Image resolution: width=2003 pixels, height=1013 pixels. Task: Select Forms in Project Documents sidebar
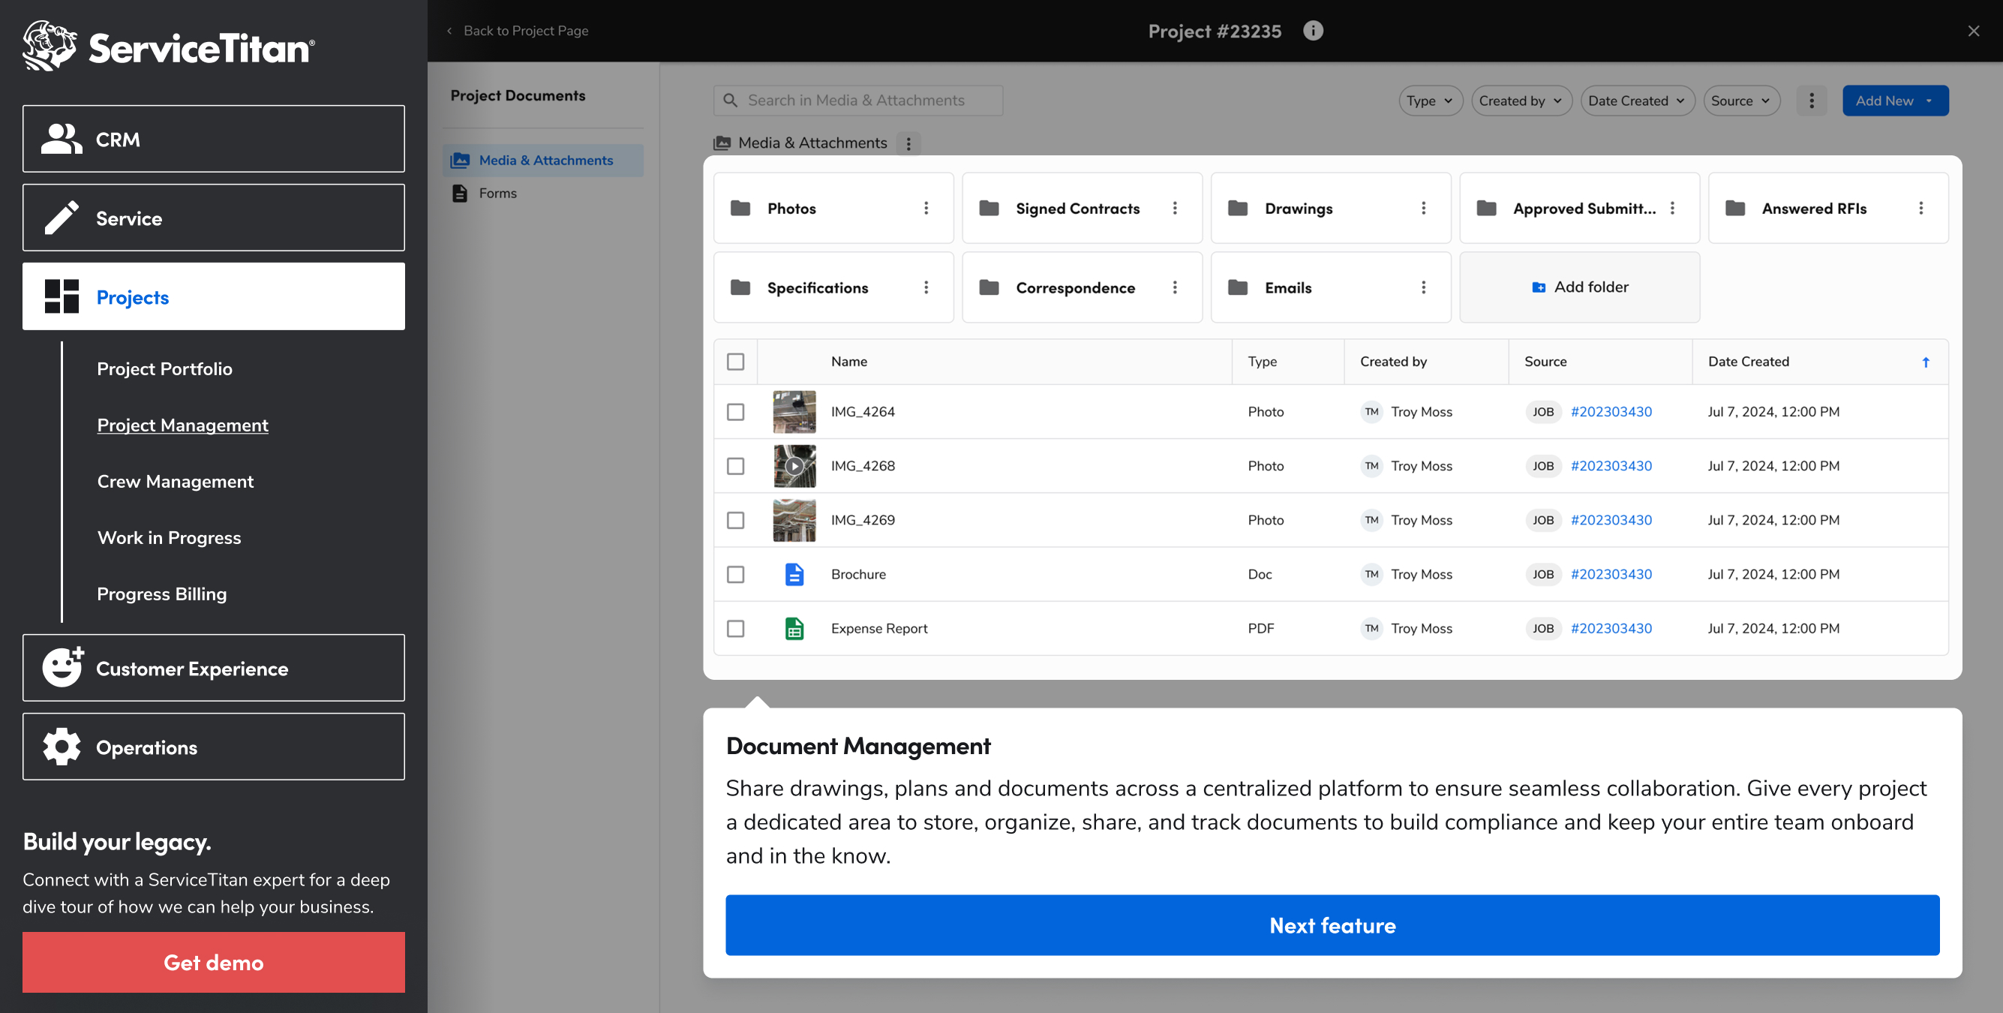(497, 193)
